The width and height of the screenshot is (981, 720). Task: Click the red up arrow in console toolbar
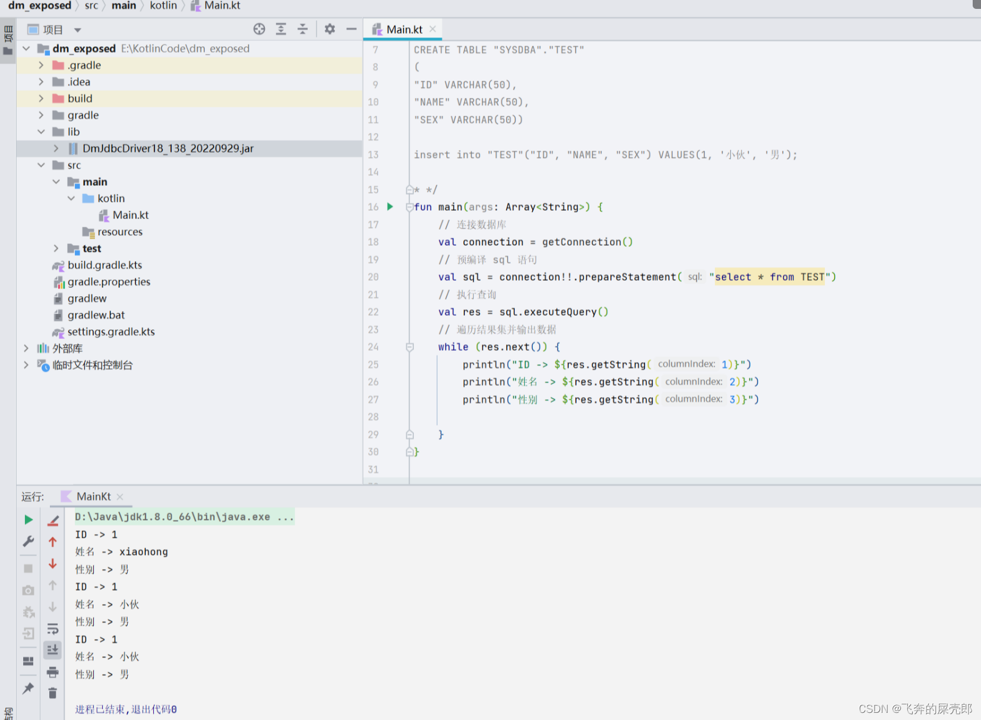(x=53, y=542)
